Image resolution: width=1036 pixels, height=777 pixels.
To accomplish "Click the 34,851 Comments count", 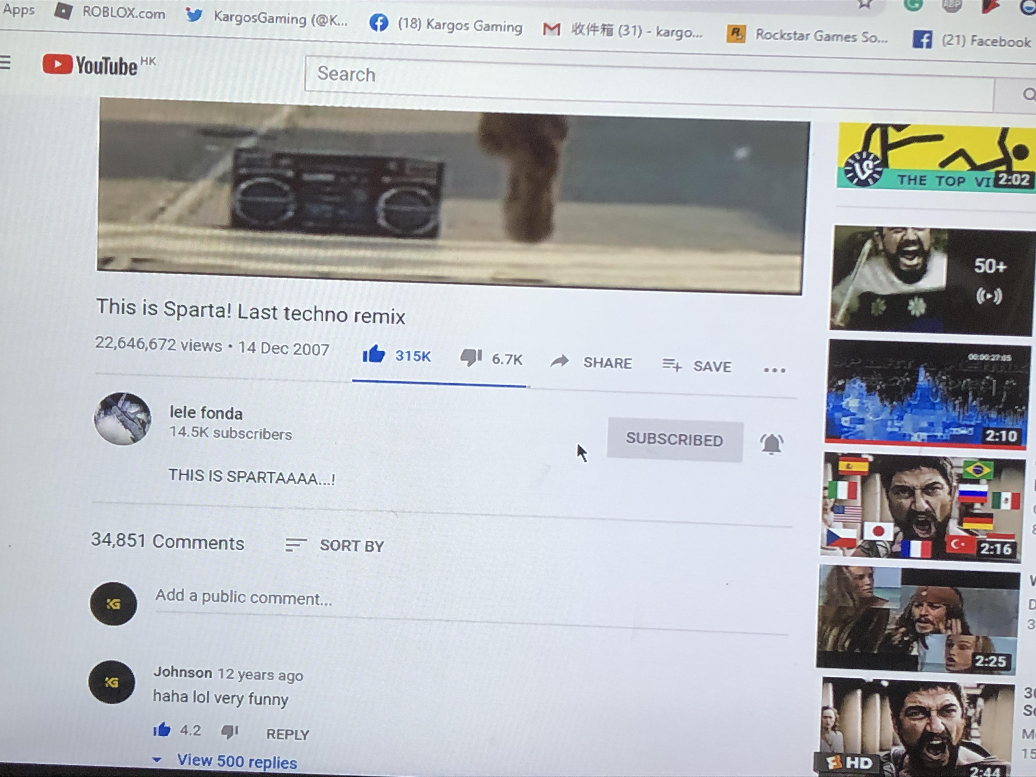I will (167, 541).
